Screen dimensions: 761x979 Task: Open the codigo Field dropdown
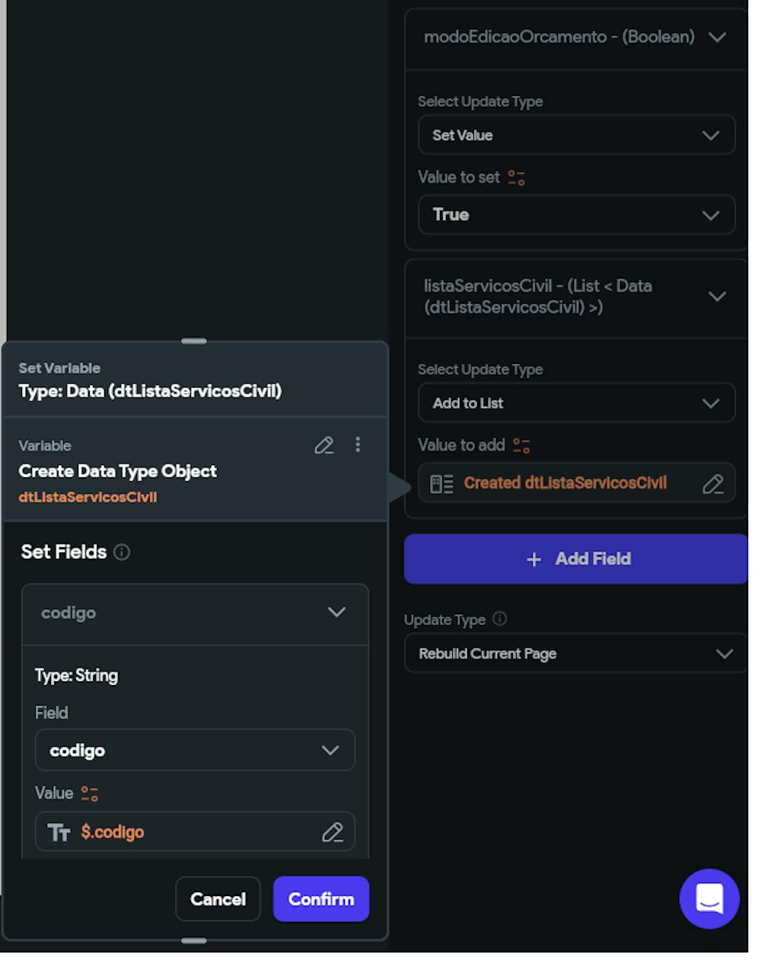point(195,751)
